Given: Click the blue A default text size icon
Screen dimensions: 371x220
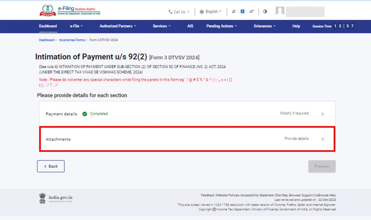Looking at the screenshot, I should (242, 11).
